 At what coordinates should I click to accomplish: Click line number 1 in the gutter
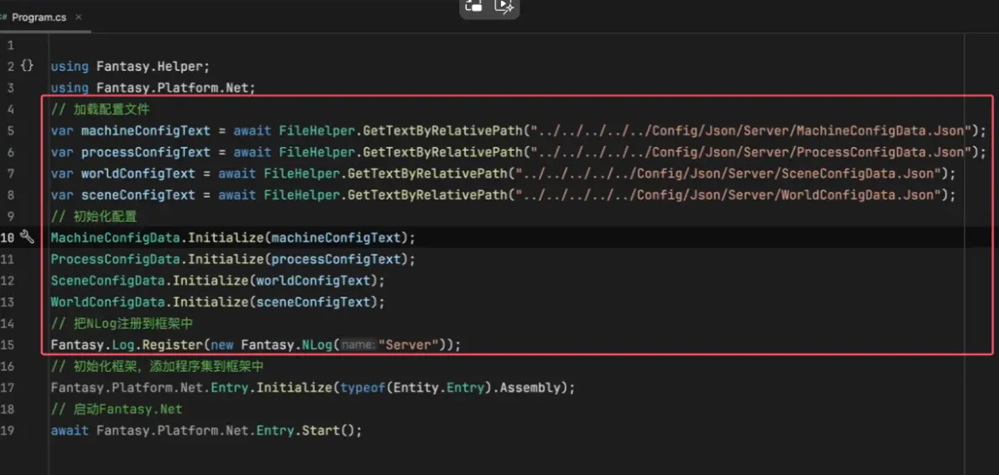pos(11,45)
